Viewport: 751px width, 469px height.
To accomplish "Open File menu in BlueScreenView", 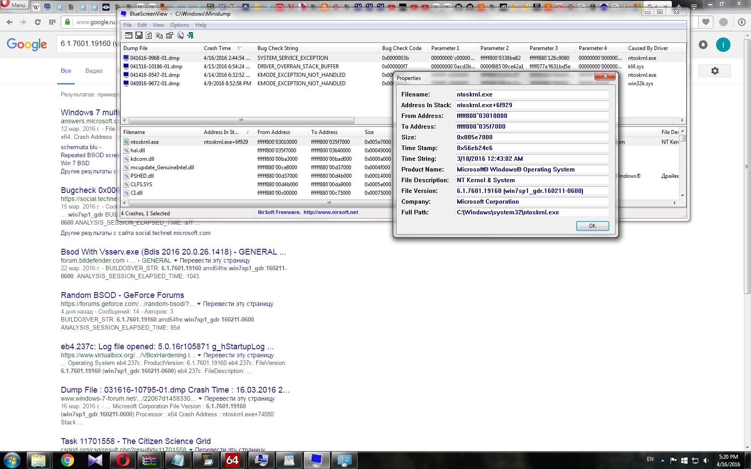I will (x=127, y=25).
